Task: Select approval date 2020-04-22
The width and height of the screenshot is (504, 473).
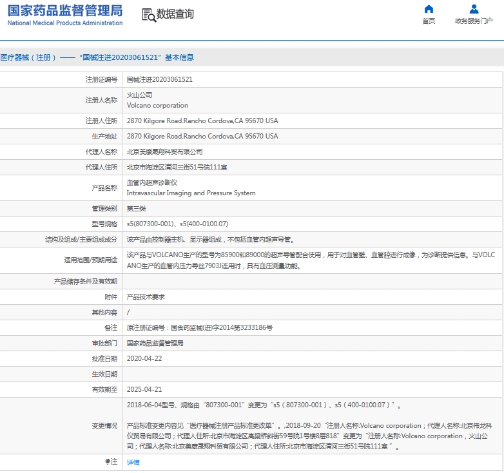Action: pos(144,358)
